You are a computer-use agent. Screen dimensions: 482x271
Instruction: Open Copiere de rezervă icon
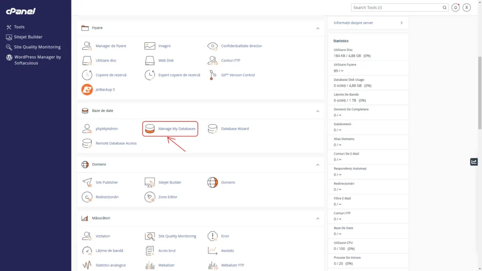pyautogui.click(x=87, y=75)
